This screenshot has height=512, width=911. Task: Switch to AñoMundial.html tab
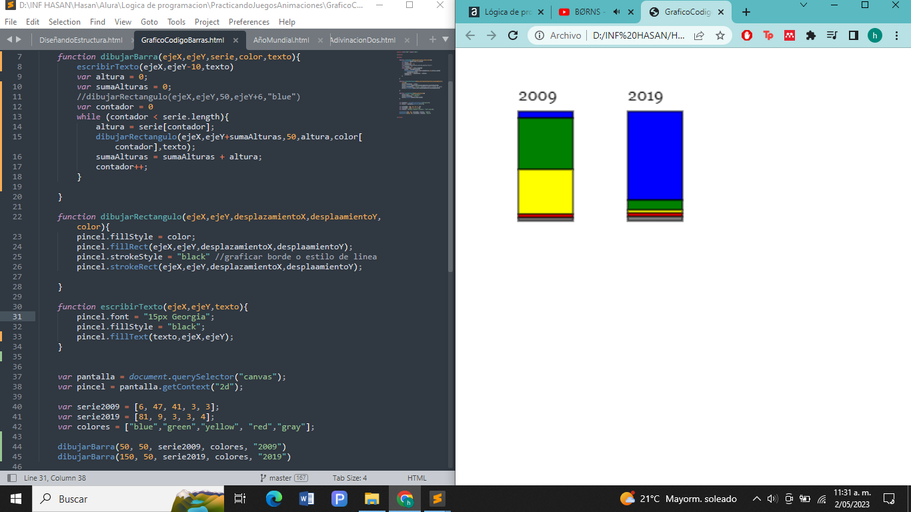click(281, 40)
